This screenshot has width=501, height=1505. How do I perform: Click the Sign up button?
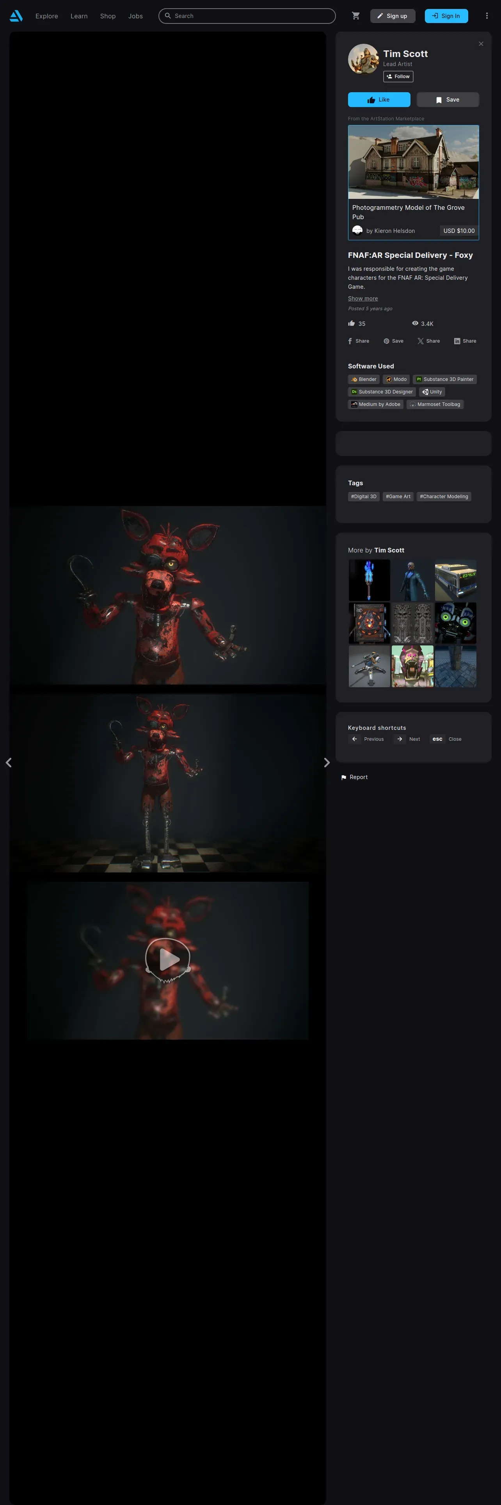tap(393, 16)
